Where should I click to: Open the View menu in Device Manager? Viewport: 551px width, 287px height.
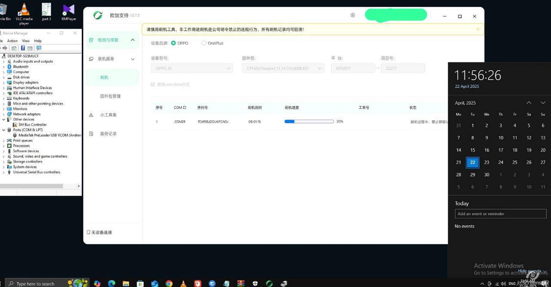click(26, 41)
